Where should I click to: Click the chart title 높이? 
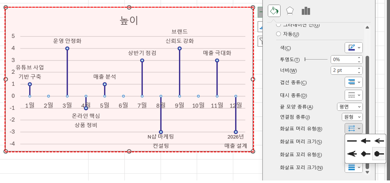point(129,20)
